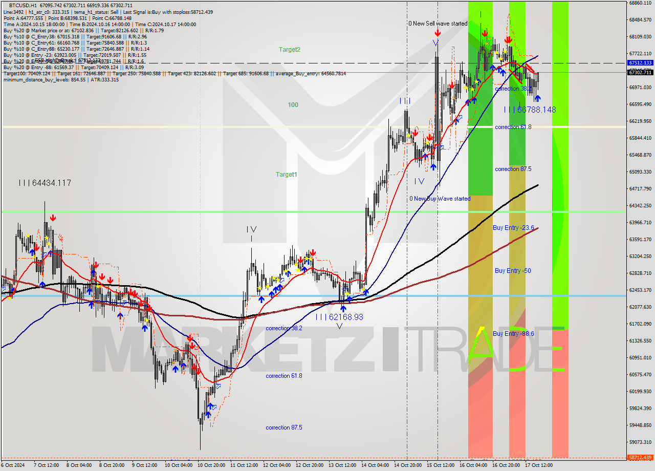Click the 64342.550 price axis label
This screenshot has height=471, width=655.
[x=640, y=206]
